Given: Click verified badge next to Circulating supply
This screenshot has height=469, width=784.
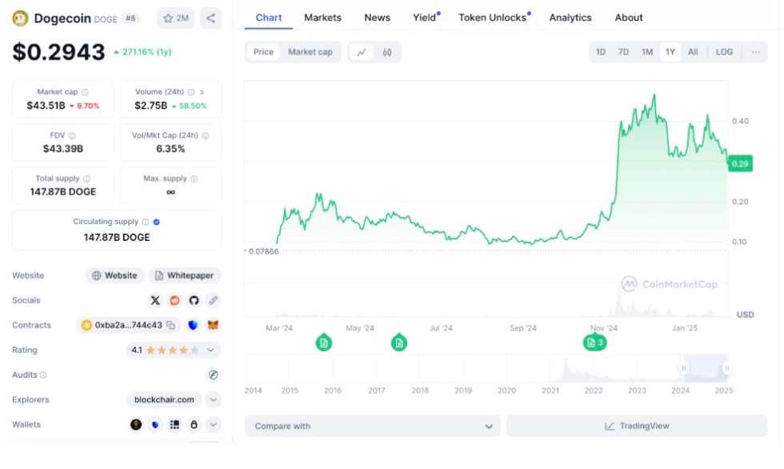Looking at the screenshot, I should (157, 222).
